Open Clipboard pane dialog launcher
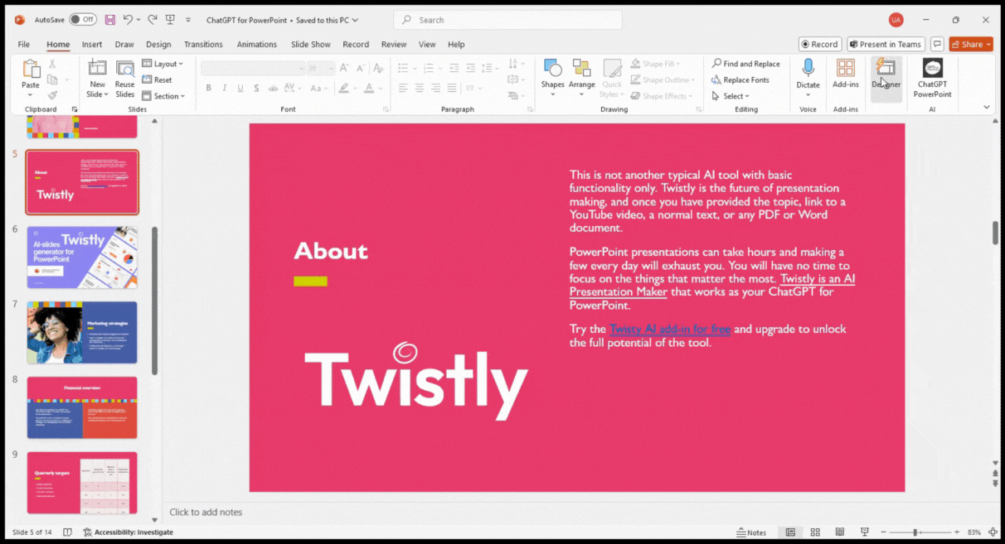The width and height of the screenshot is (1005, 544). [75, 109]
